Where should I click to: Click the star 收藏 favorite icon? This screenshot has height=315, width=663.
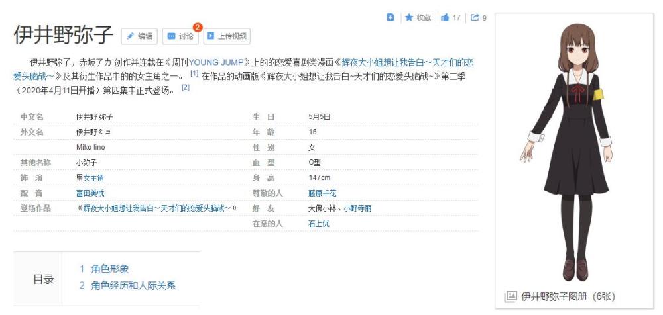(x=408, y=17)
